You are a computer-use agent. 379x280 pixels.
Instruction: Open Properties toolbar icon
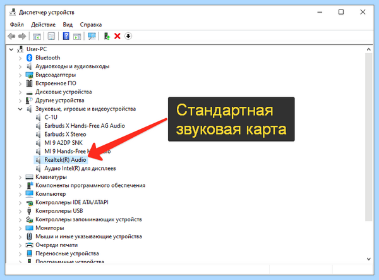[x=51, y=36]
